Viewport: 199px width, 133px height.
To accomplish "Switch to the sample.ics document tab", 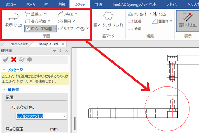I will coord(20,44).
